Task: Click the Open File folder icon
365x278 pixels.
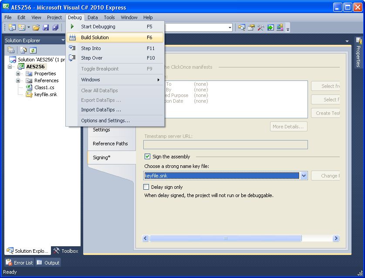Action: pos(36,27)
